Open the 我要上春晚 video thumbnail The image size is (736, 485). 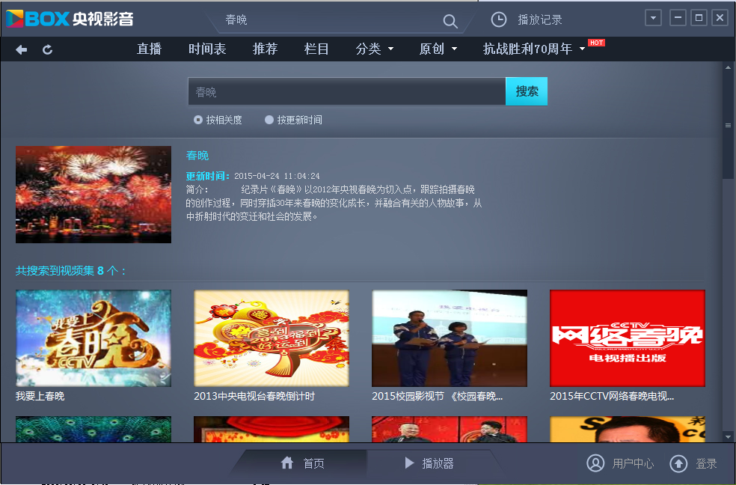(x=93, y=338)
